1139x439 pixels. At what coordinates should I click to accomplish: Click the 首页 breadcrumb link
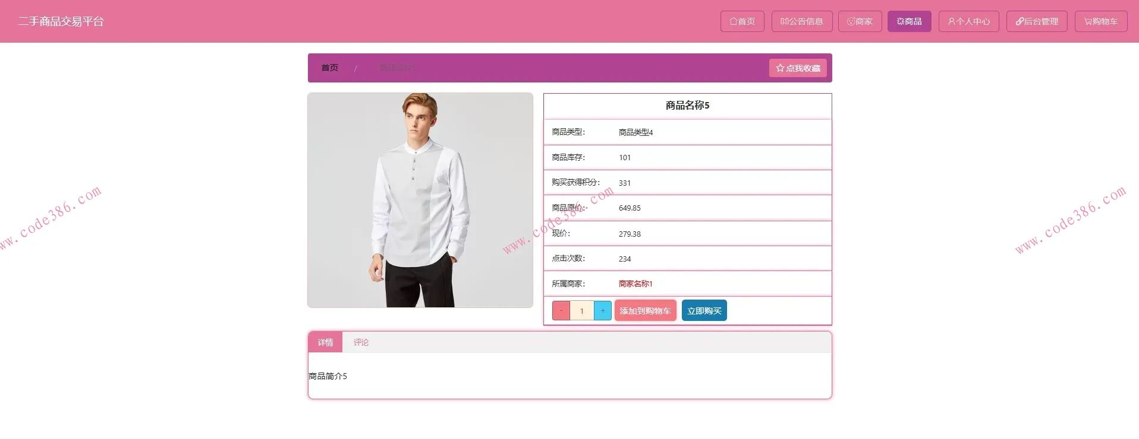tap(329, 68)
